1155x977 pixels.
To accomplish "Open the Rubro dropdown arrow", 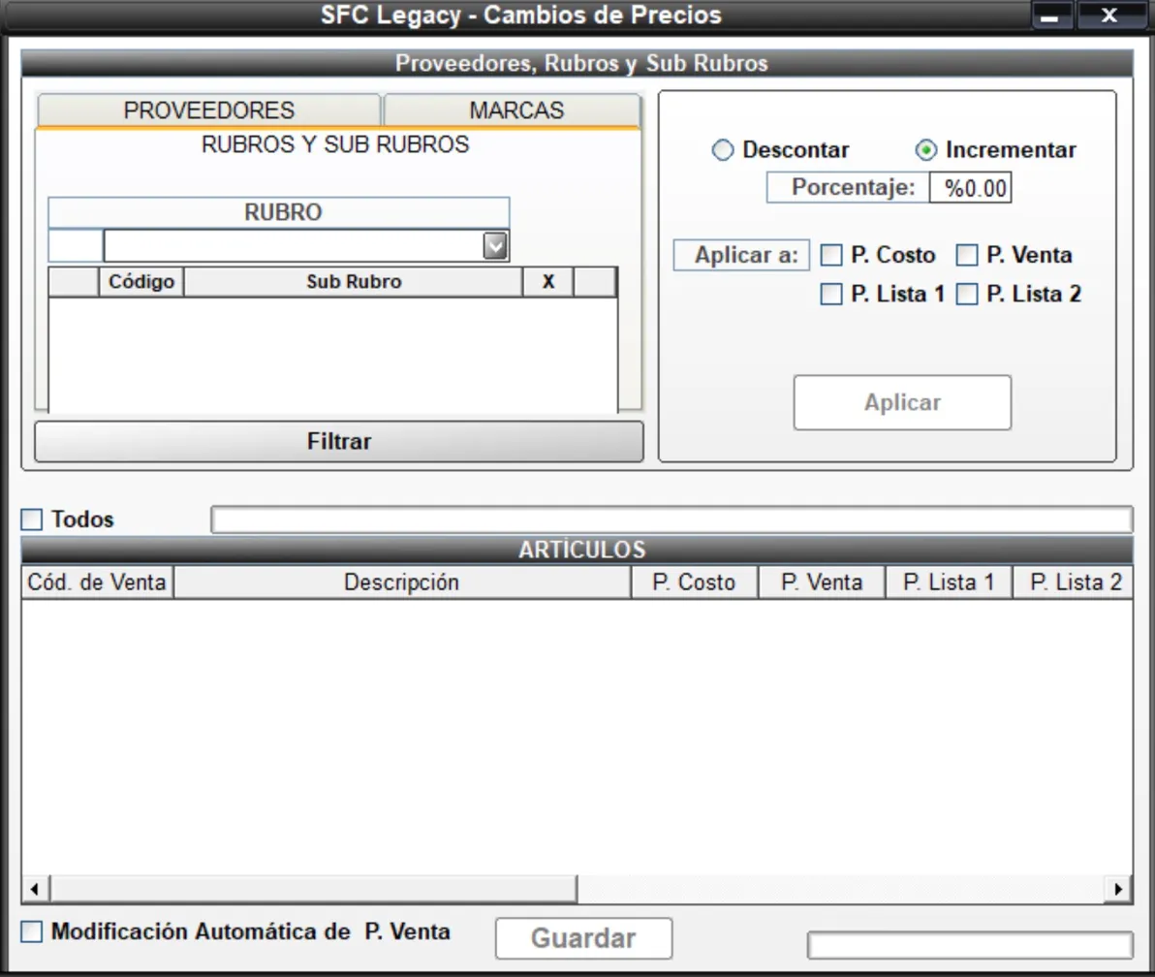I will [495, 246].
